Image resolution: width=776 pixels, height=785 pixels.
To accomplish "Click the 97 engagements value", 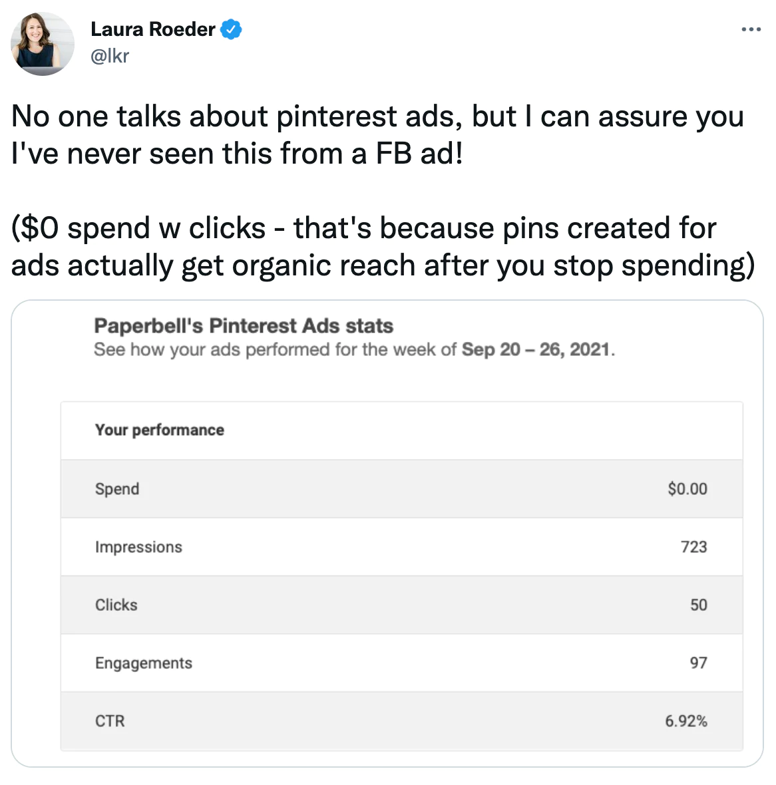I will point(698,663).
